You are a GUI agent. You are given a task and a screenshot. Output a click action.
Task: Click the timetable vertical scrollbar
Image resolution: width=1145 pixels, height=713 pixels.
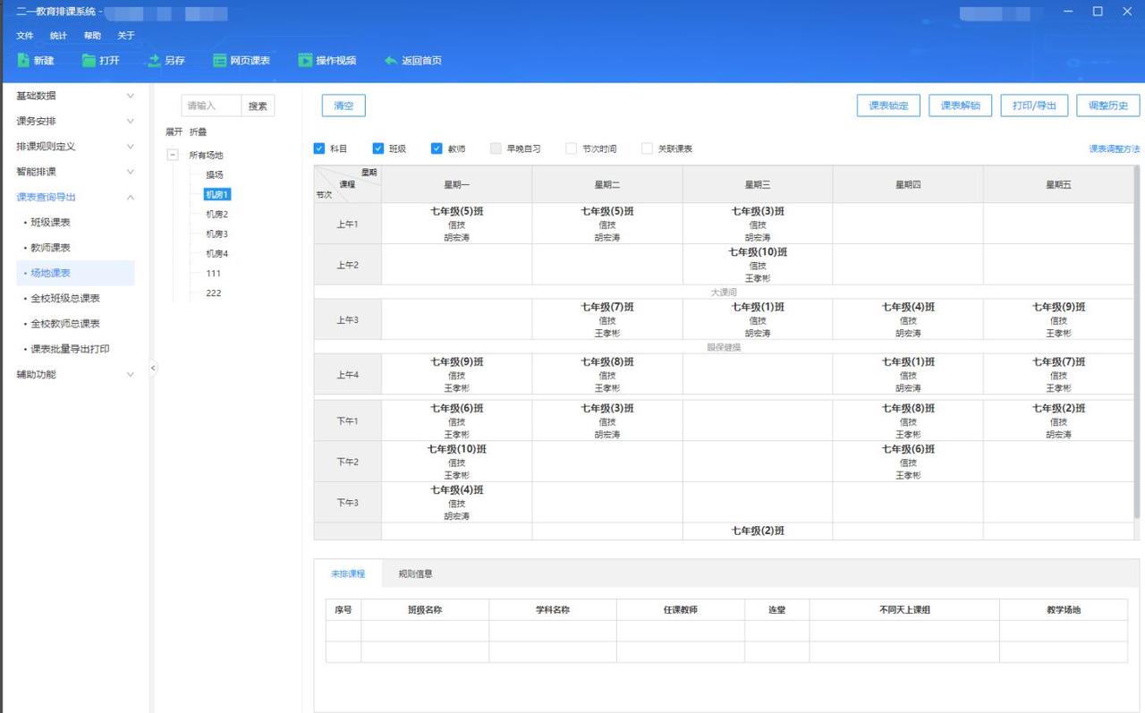1137,340
